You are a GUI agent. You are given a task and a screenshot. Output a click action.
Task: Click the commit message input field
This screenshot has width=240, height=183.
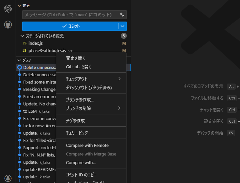point(70,15)
